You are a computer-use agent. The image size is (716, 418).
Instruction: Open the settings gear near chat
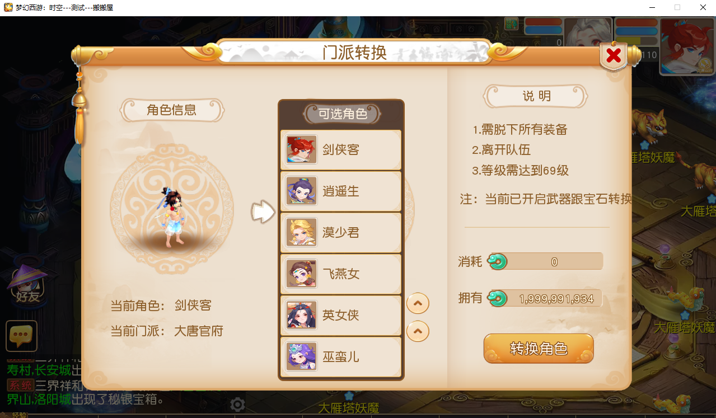[x=237, y=405]
